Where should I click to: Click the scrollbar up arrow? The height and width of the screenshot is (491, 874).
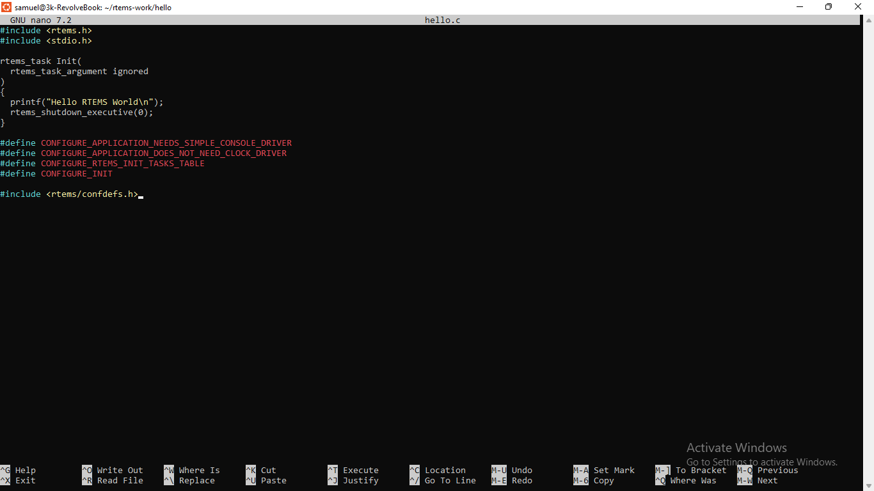[x=868, y=20]
